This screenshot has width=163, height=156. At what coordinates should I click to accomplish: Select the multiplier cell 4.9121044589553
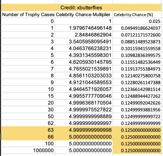84,82
